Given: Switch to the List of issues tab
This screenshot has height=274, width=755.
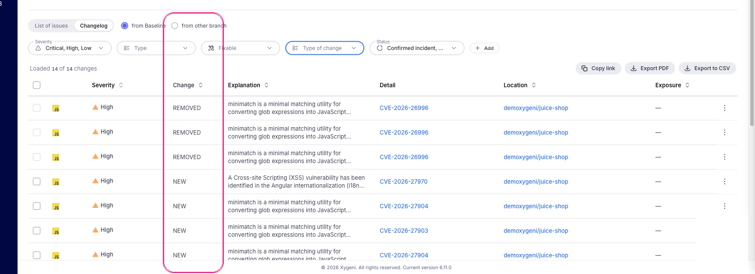Looking at the screenshot, I should [51, 26].
